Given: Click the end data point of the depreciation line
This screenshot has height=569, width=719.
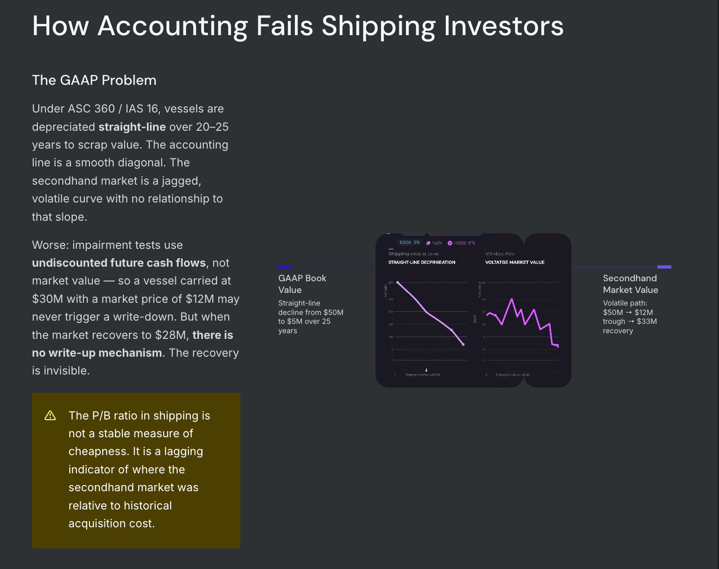Looking at the screenshot, I should click(463, 344).
